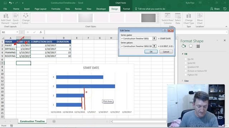The width and height of the screenshot is (229, 128).
Task: Open the activity history clock icon
Action: click(225, 9)
